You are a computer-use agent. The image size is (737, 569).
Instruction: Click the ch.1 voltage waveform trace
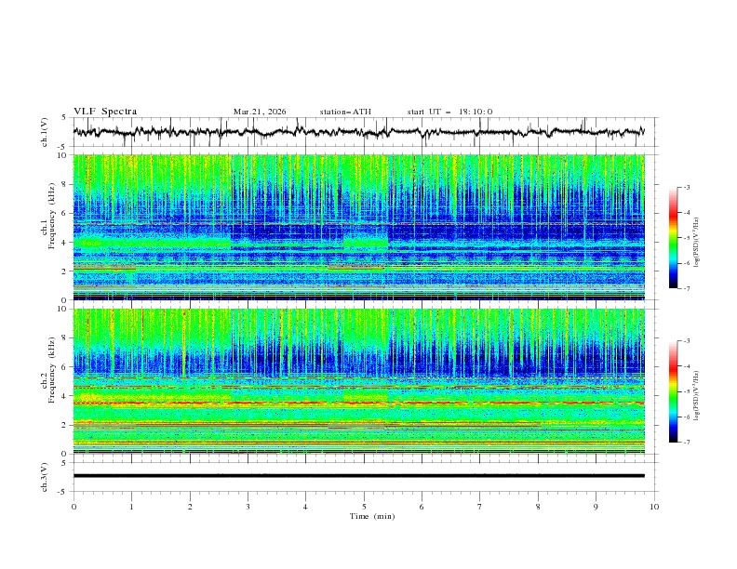click(358, 132)
